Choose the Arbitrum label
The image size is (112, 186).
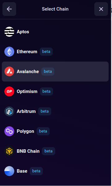point(26,111)
